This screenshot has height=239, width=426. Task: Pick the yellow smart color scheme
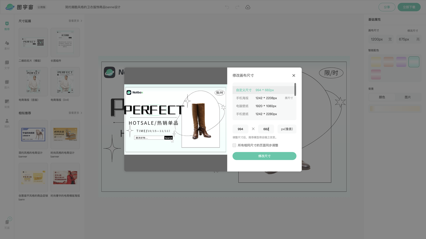point(376,62)
